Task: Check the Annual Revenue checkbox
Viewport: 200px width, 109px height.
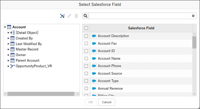Action: click(86, 88)
